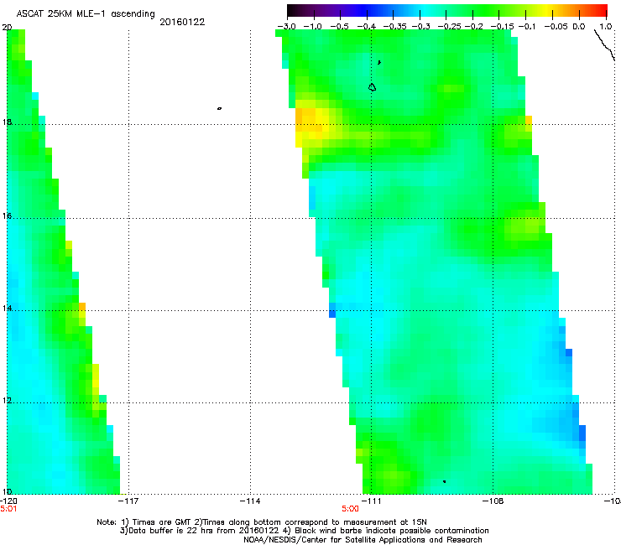This screenshot has height=545, width=621.
Task: Click the -3.0 label on the color scale
Action: pos(286,27)
